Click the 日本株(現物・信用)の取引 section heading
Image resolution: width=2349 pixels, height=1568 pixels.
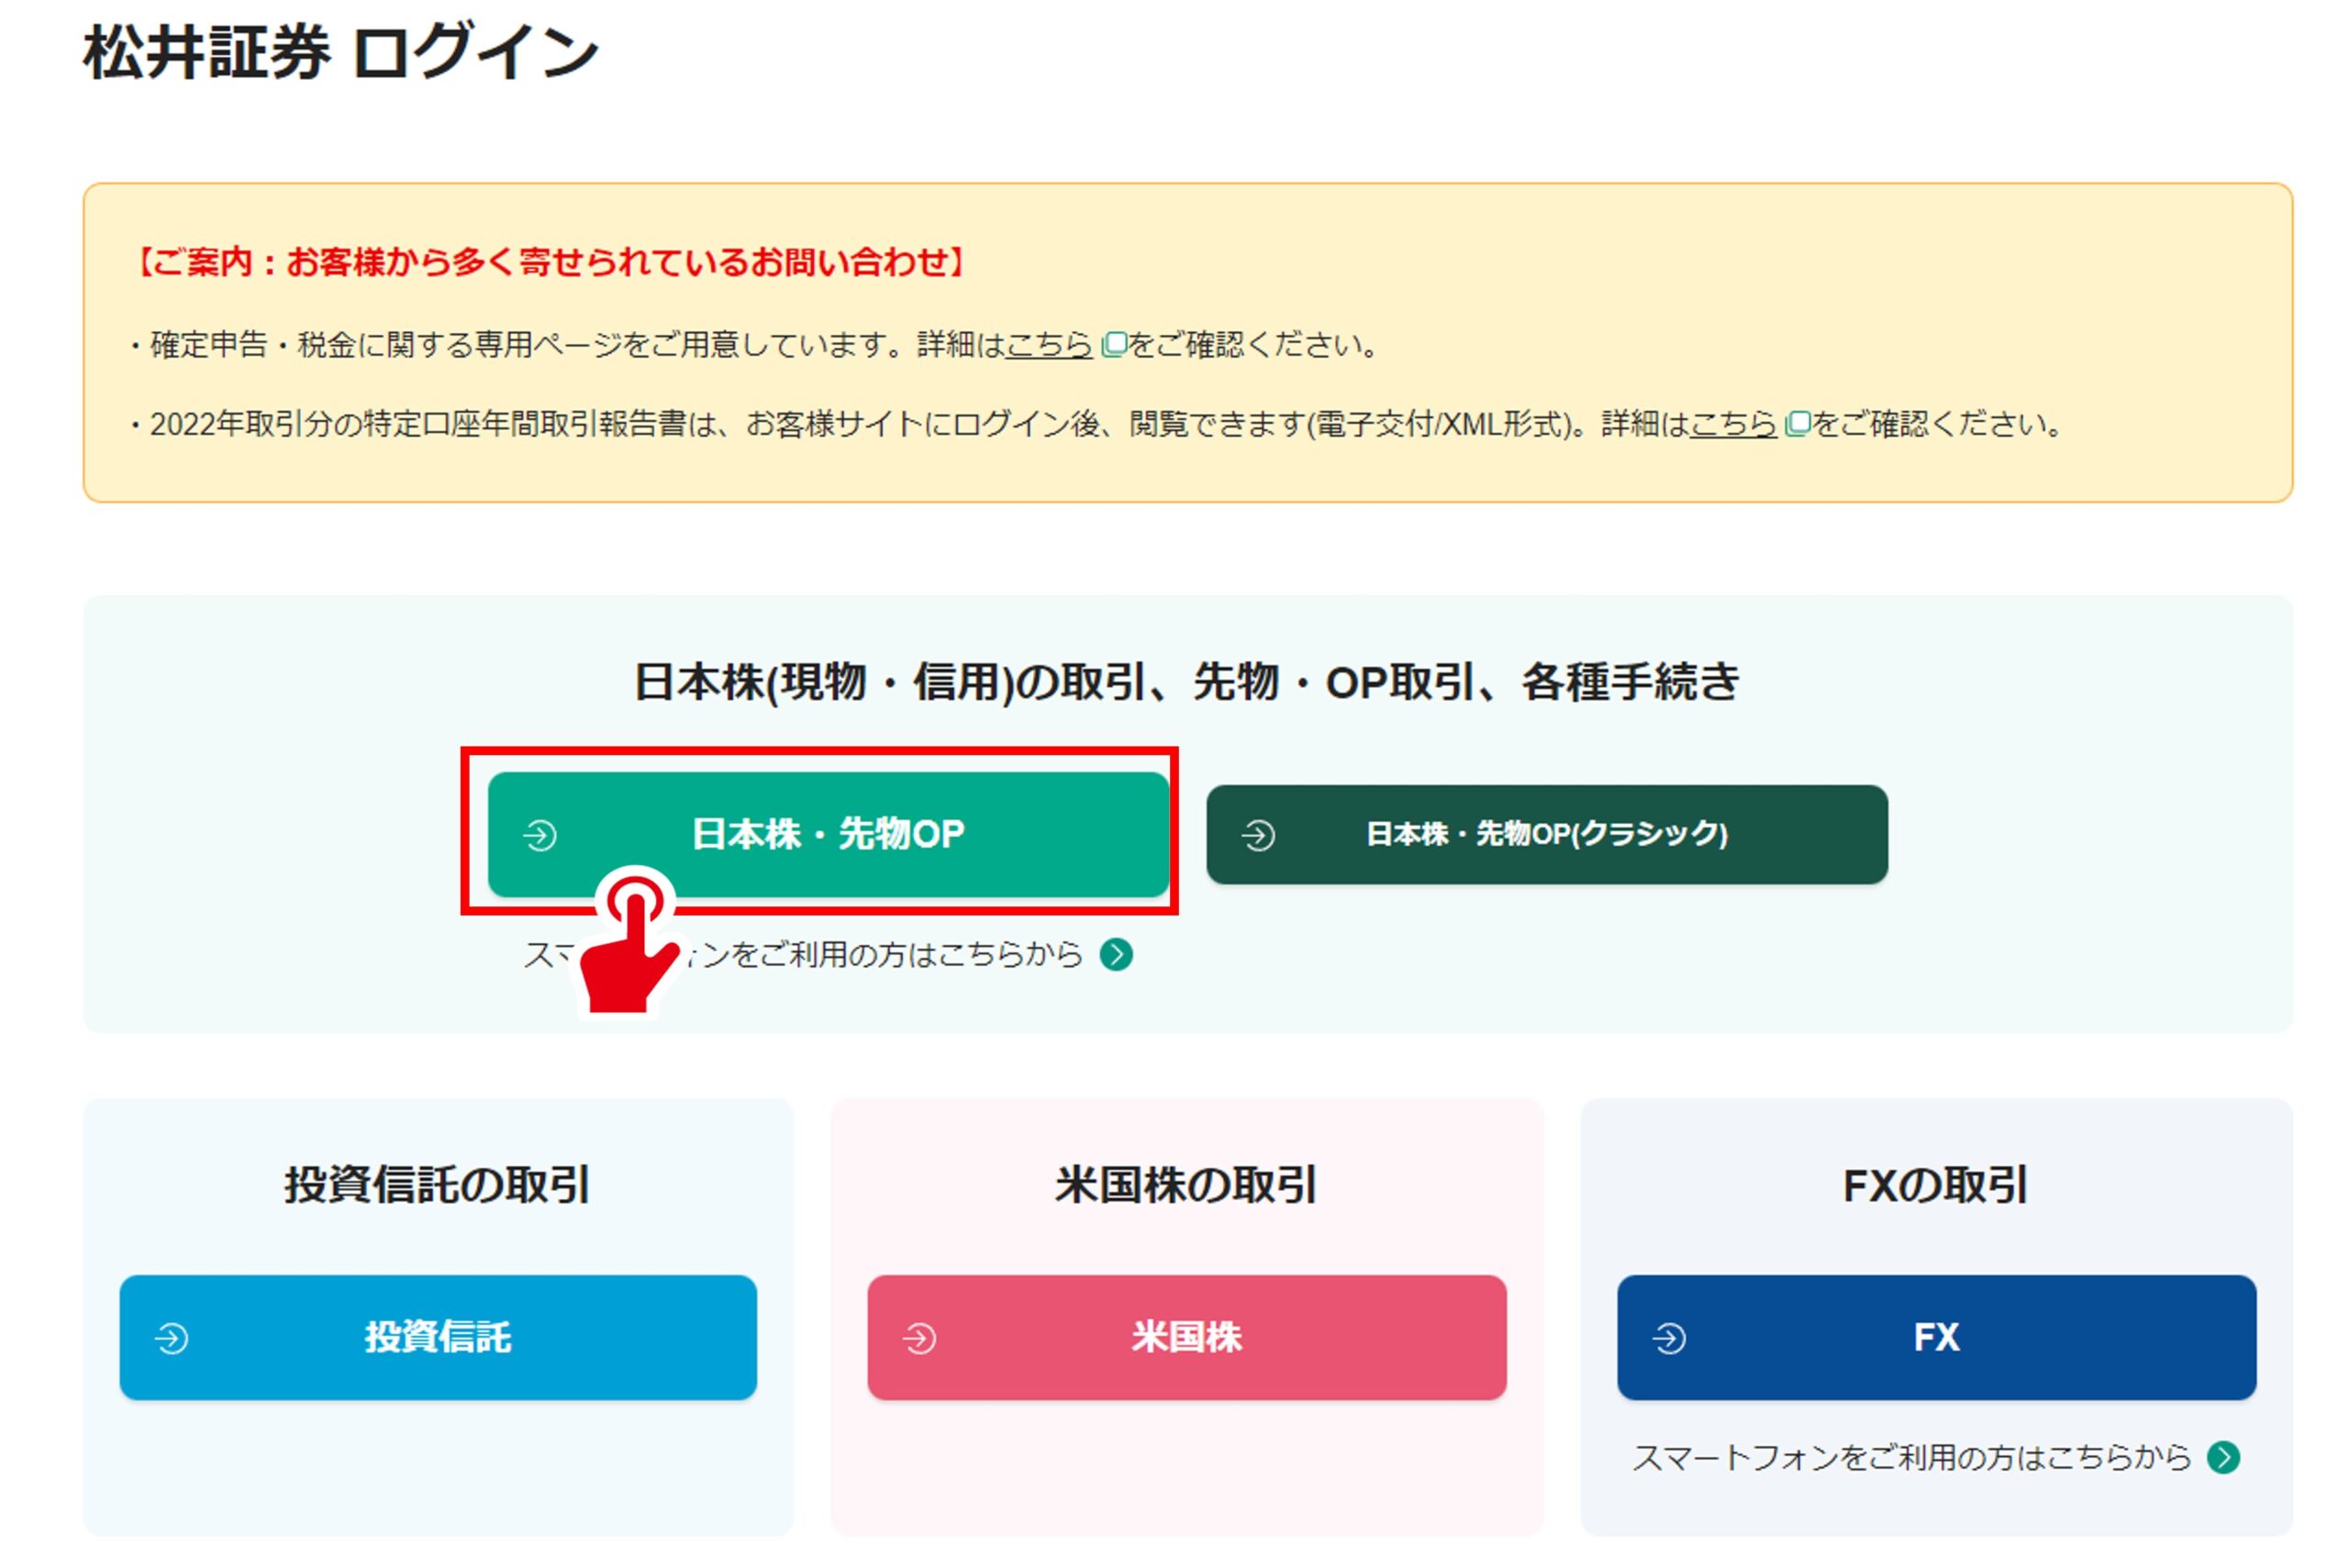point(1187,682)
